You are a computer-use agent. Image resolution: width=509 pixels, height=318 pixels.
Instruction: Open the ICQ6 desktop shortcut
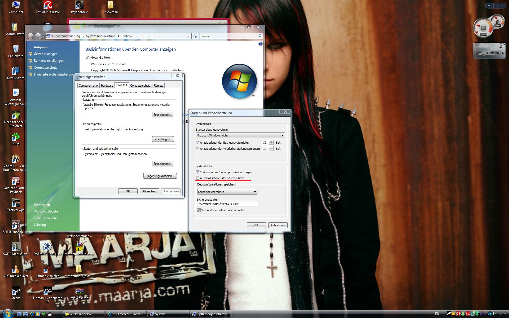(16, 138)
